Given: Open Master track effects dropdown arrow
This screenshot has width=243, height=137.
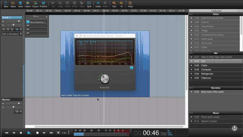Looking at the screenshot, I should click(x=21, y=112).
